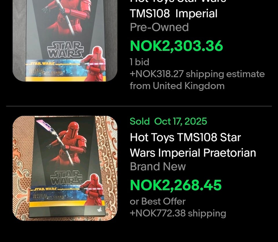Open the second Praetorian Guard listing thumbnail
Image resolution: width=278 pixels, height=242 pixels.
click(x=65, y=168)
